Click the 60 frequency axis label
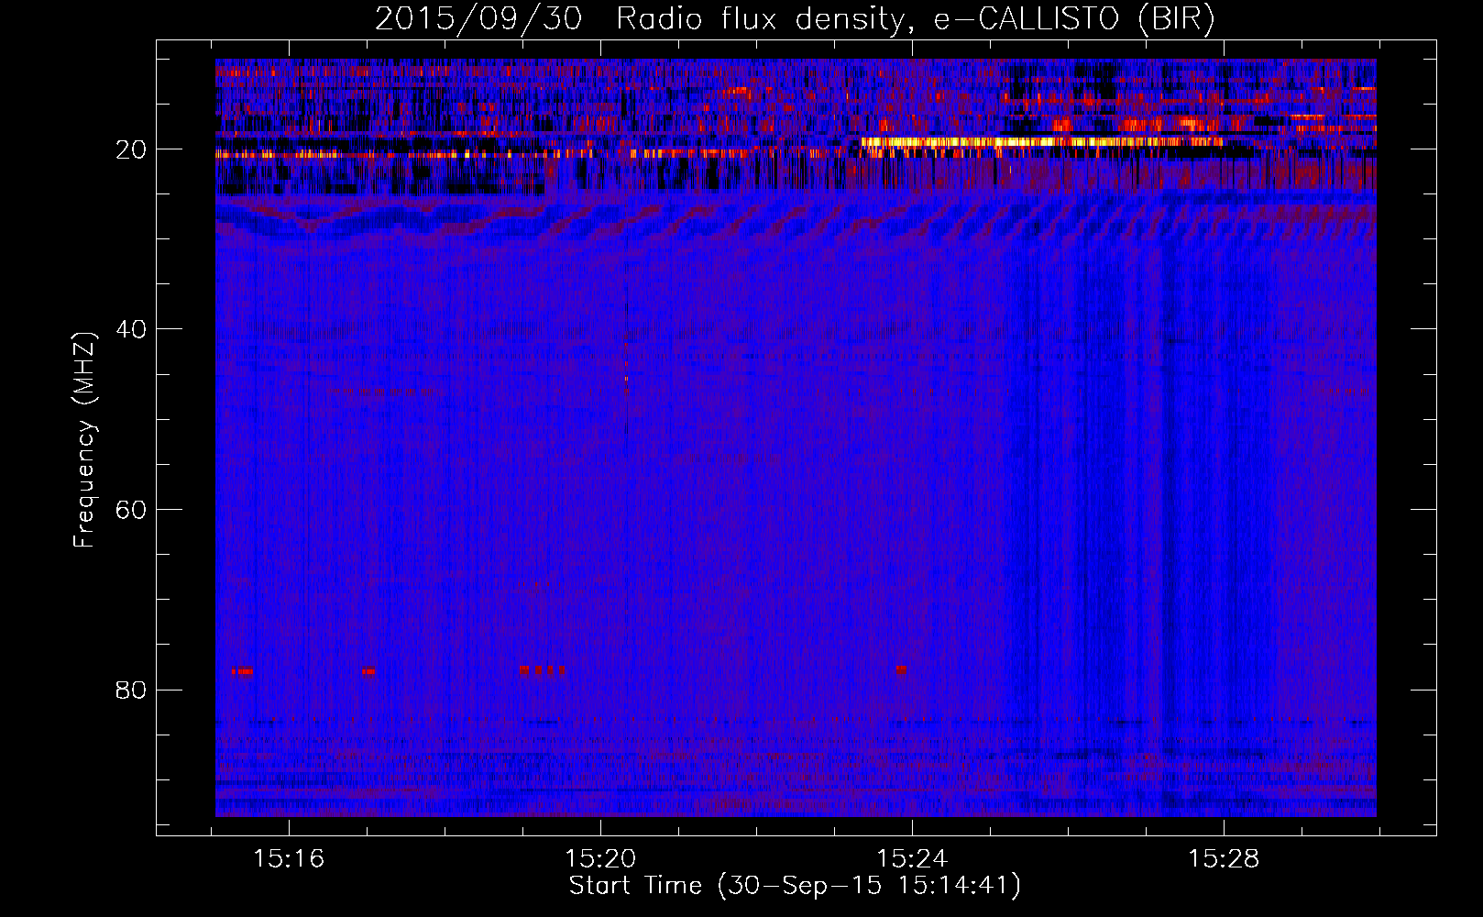This screenshot has height=917, width=1483. pos(131,510)
